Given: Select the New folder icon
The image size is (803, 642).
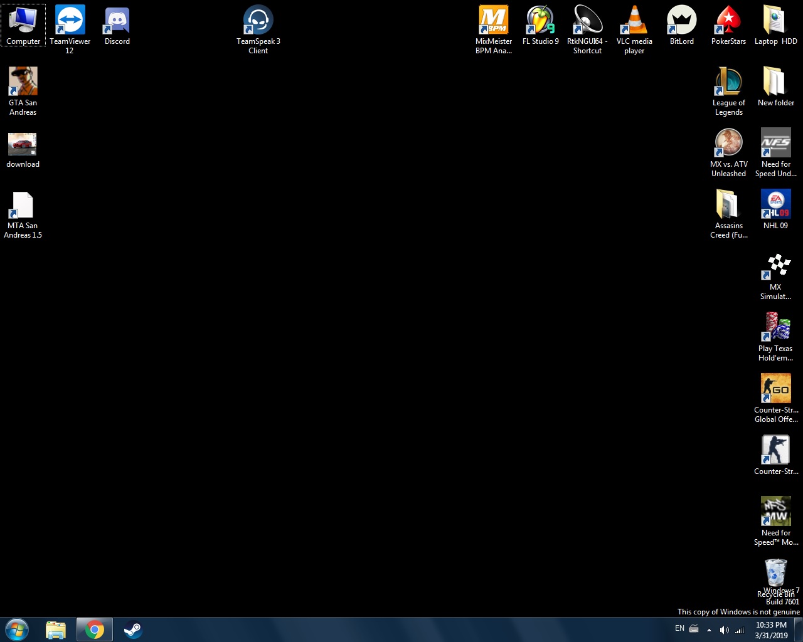Looking at the screenshot, I should click(x=776, y=87).
